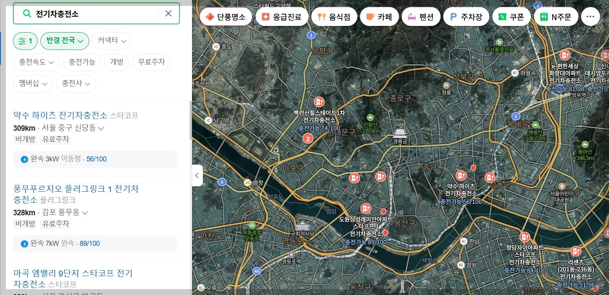Open the 충전사 provider dropdown
The image size is (609, 295).
coord(76,84)
